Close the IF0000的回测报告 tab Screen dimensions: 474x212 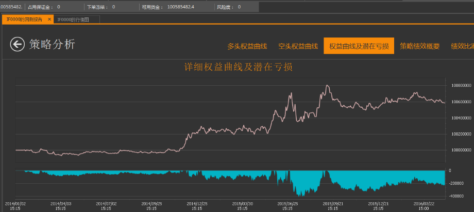pyautogui.click(x=49, y=20)
